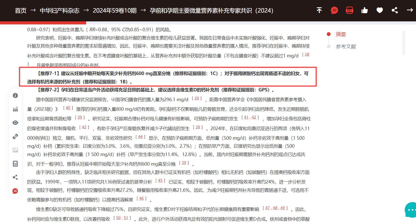Download the article as PDF
The image size is (416, 224).
349,10
